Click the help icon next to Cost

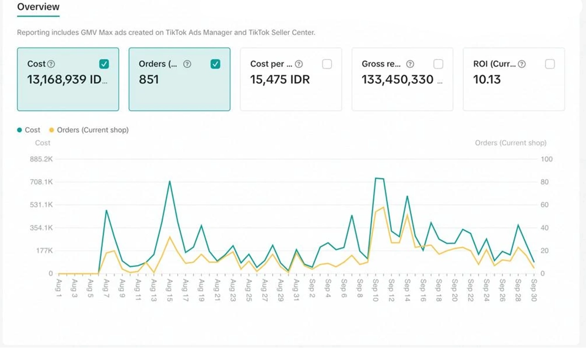point(52,64)
